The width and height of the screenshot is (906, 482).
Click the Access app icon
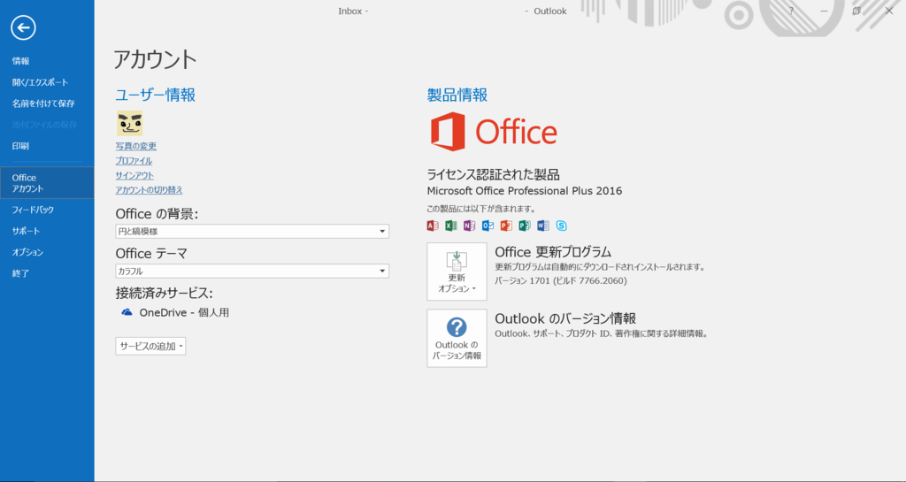[x=433, y=226]
